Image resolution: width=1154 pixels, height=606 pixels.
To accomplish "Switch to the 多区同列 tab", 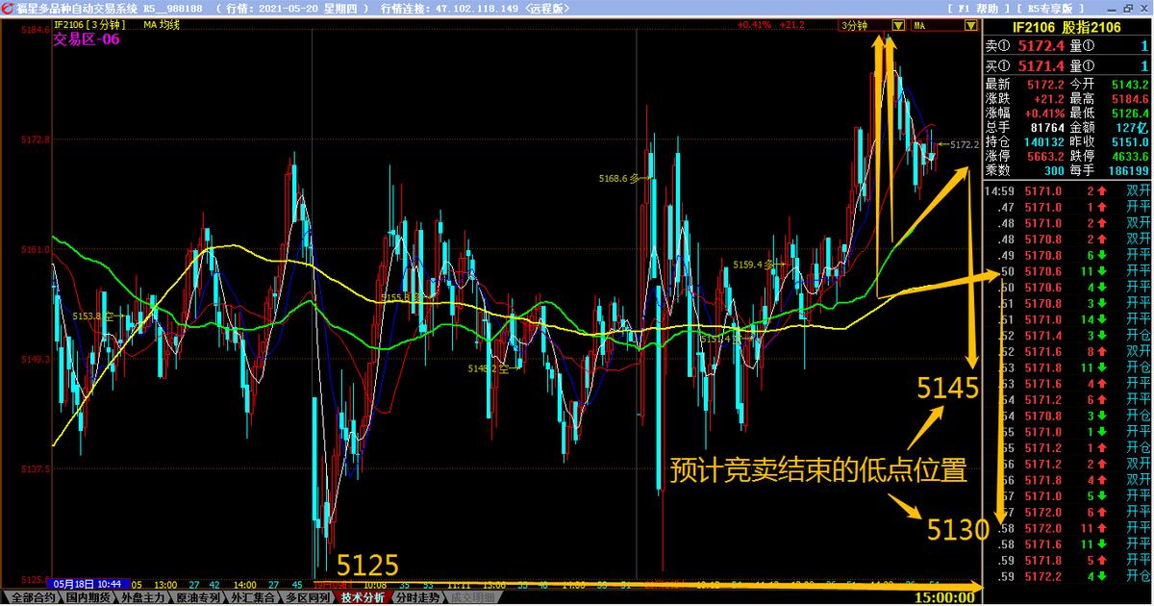I will point(307,597).
